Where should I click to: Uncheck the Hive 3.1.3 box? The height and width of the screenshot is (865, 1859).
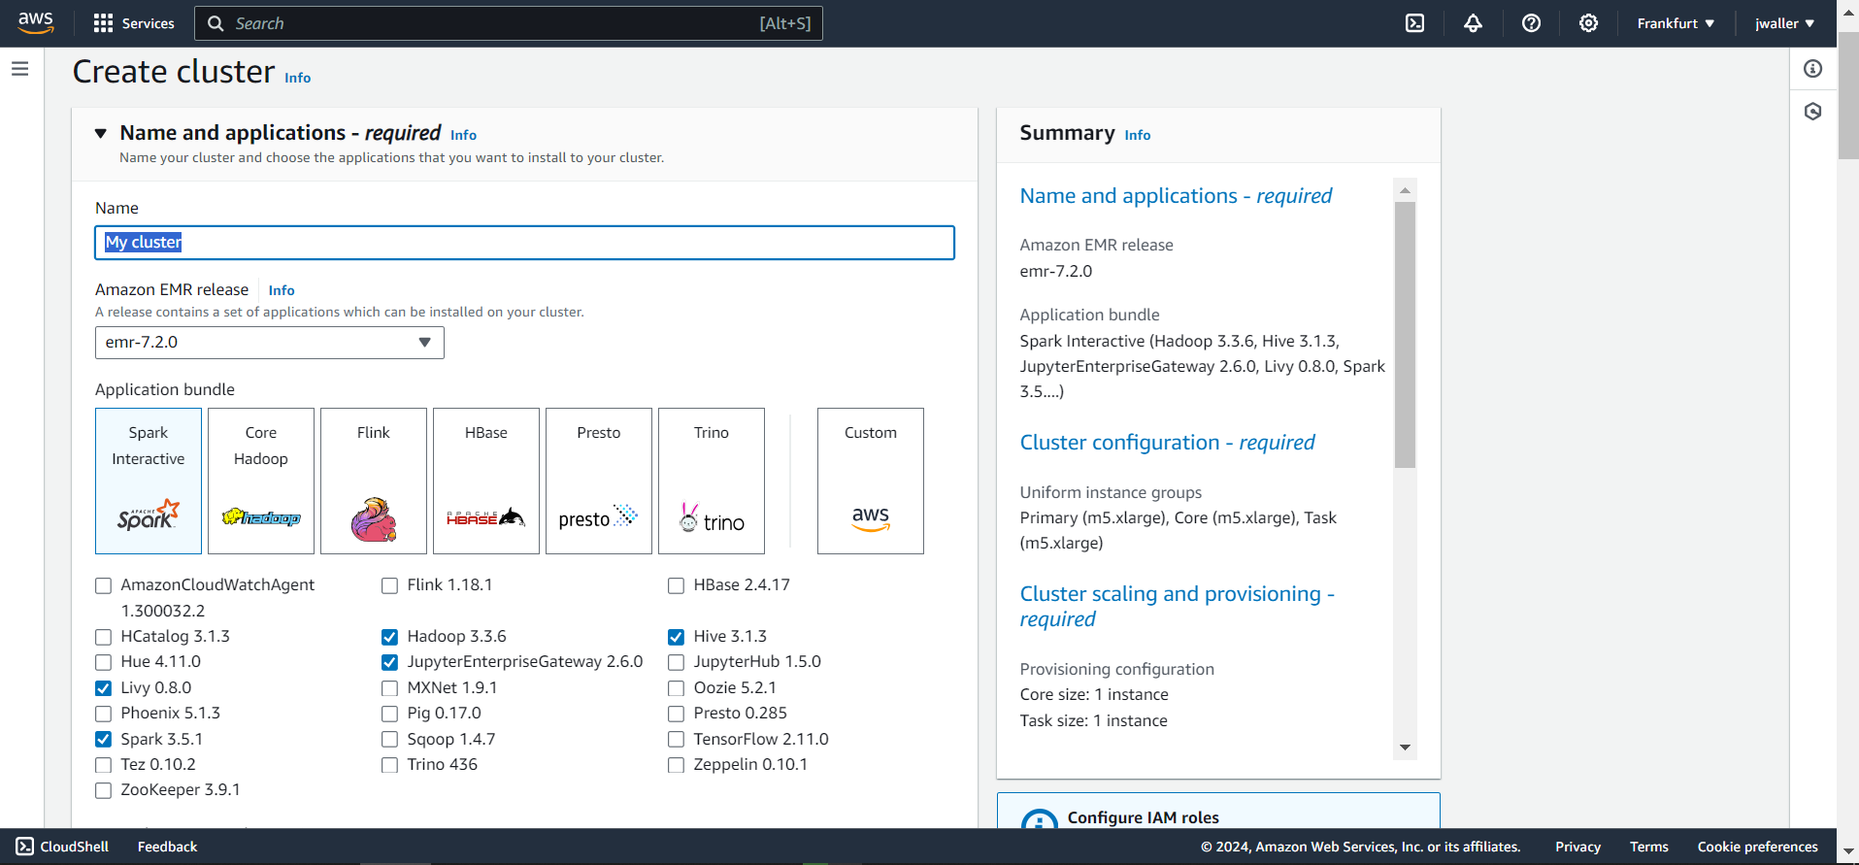(676, 637)
